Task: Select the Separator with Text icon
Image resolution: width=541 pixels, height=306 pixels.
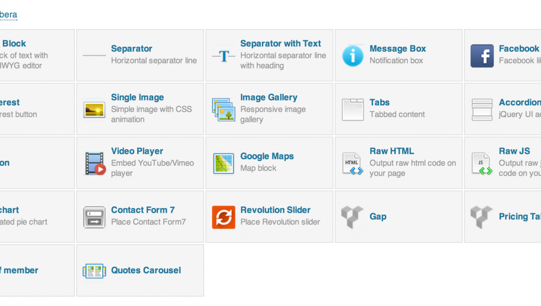Action: (223, 56)
